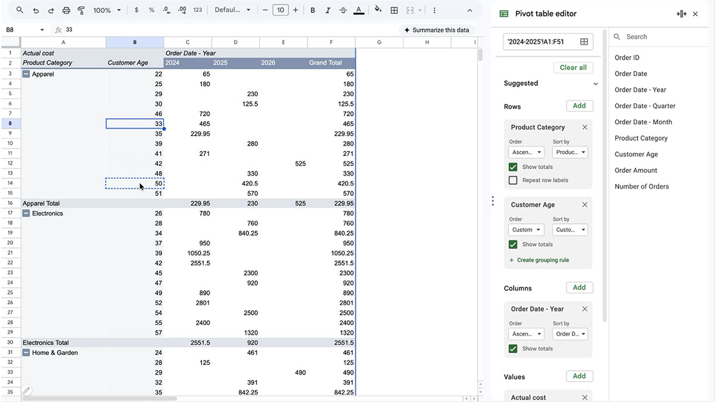Open the zoom 100% dropdown
This screenshot has width=715, height=402.
[x=107, y=10]
